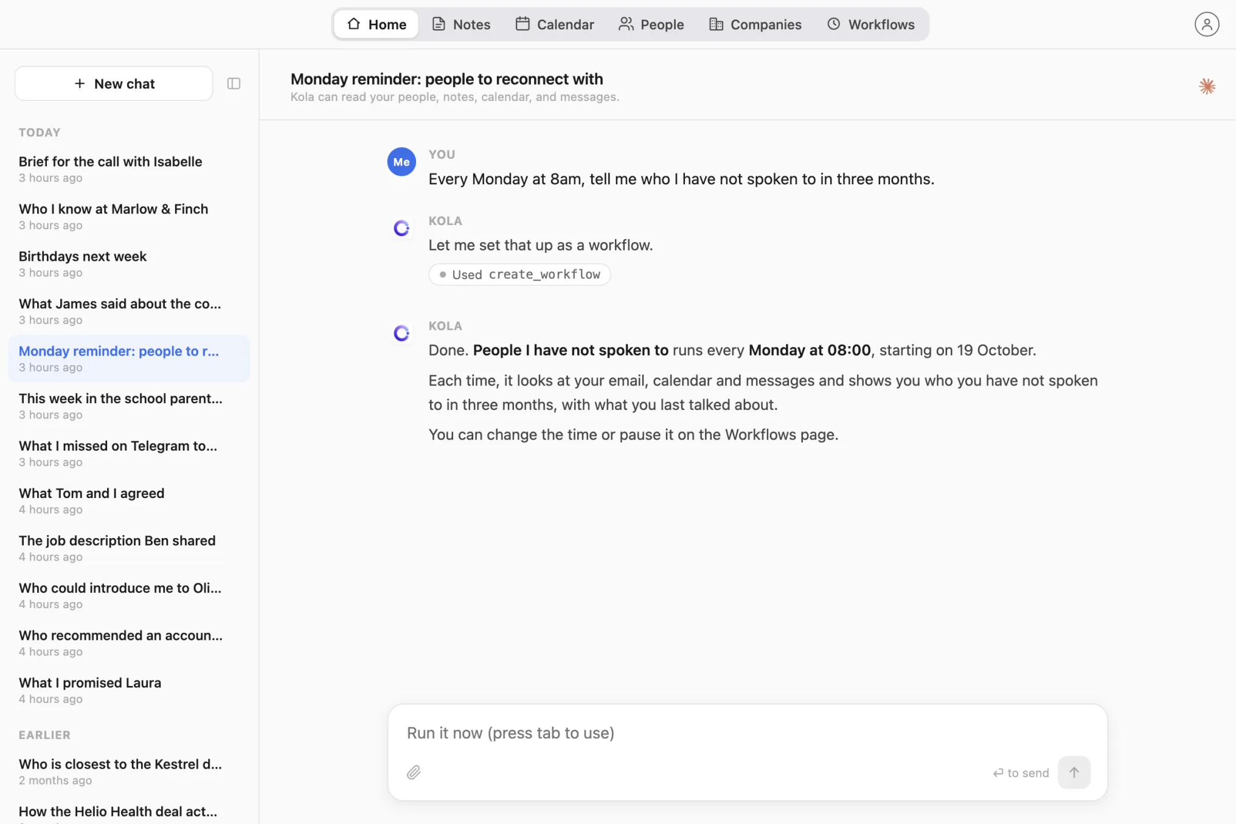Click the '↵ to send' hint text
1236x824 pixels.
[1021, 773]
